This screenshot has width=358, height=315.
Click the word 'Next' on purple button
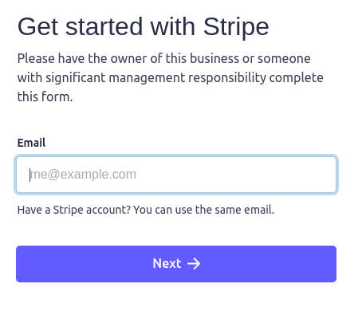coord(167,264)
